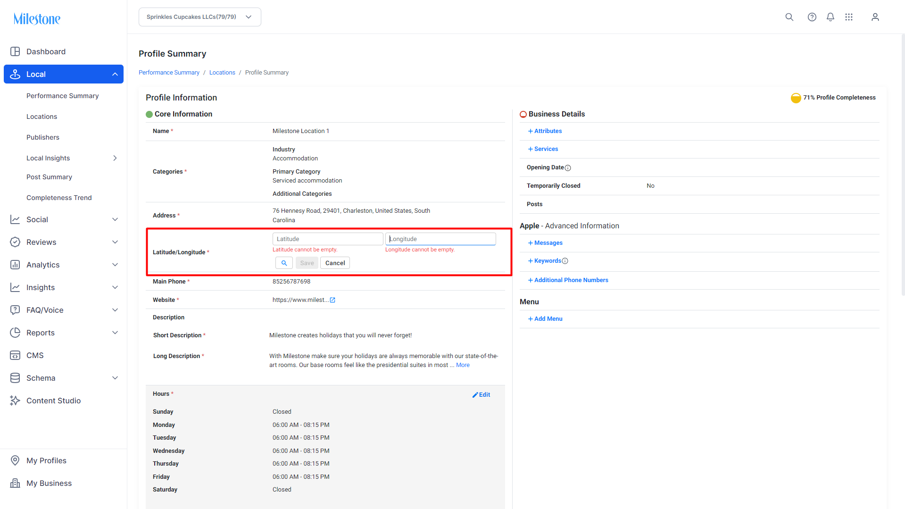905x509 pixels.
Task: Open notifications bell icon
Action: pos(830,17)
